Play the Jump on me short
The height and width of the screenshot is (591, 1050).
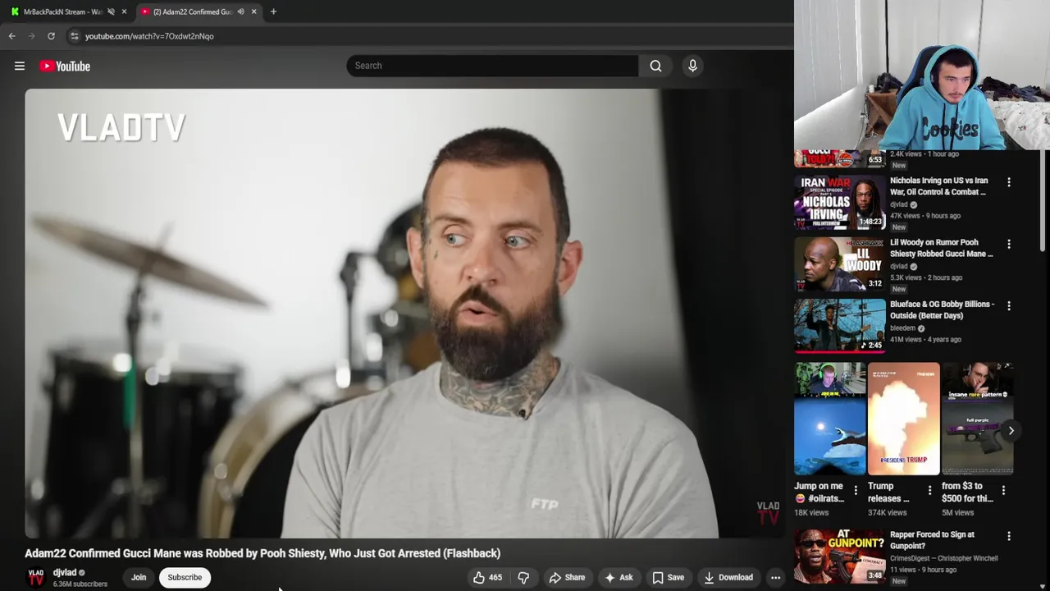[829, 419]
